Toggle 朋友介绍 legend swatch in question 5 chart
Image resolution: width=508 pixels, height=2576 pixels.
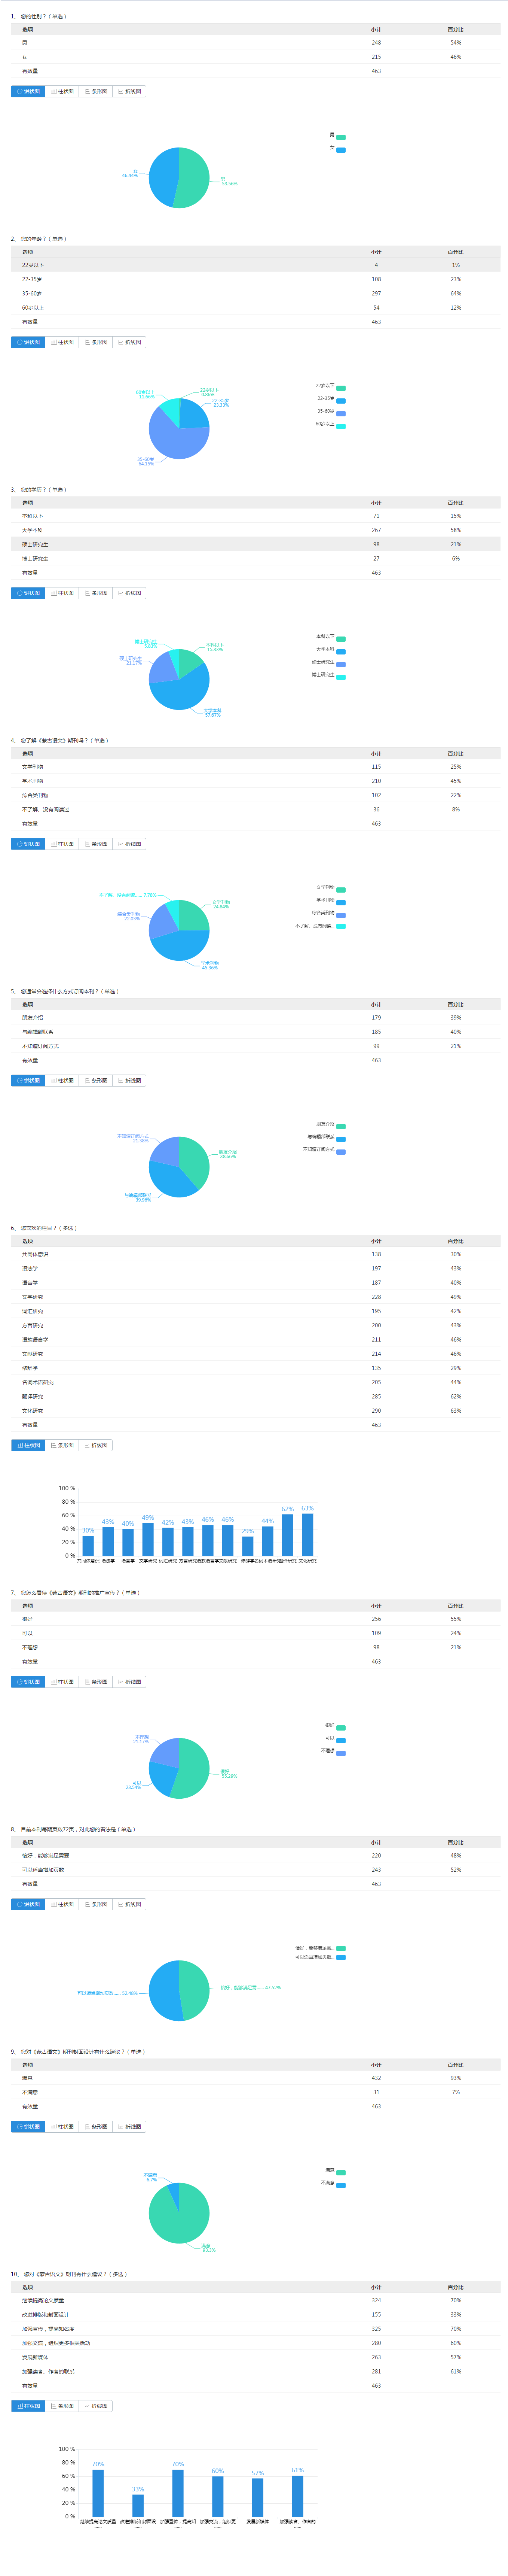341,1126
